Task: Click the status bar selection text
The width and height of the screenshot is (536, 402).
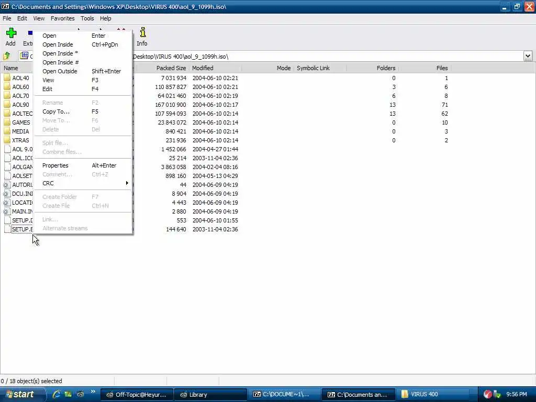Action: click(31, 381)
